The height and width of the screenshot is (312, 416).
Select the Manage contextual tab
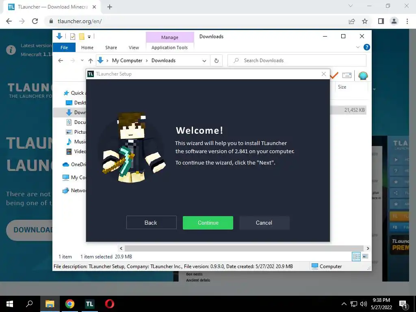point(170,37)
